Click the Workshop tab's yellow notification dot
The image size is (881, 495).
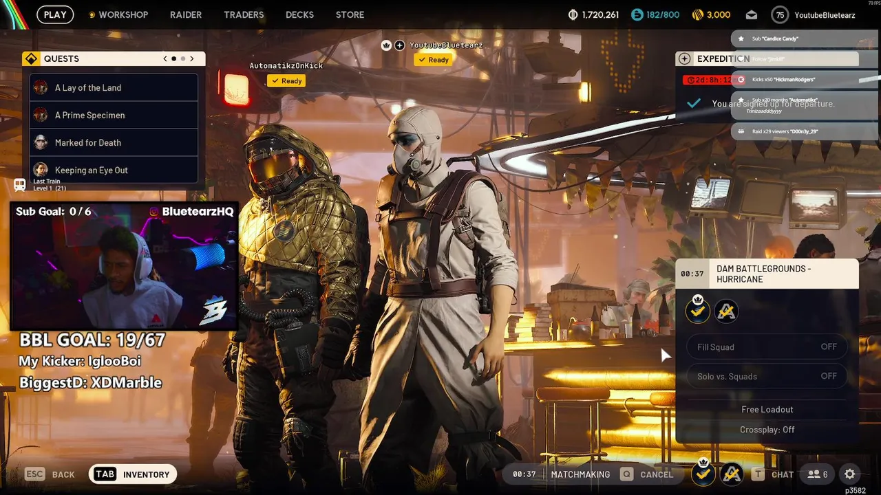(x=92, y=14)
